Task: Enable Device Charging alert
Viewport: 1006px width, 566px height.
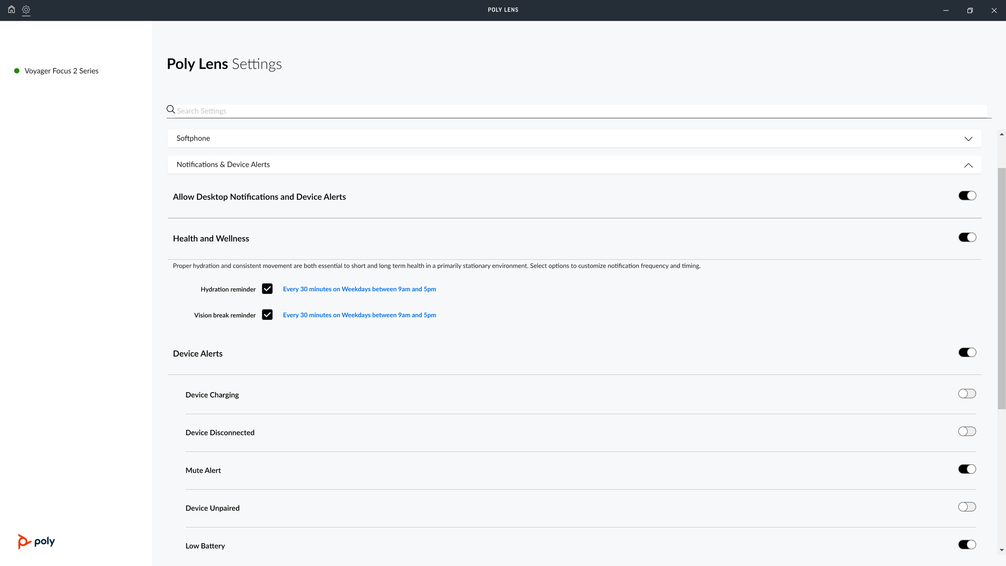Action: [x=967, y=394]
